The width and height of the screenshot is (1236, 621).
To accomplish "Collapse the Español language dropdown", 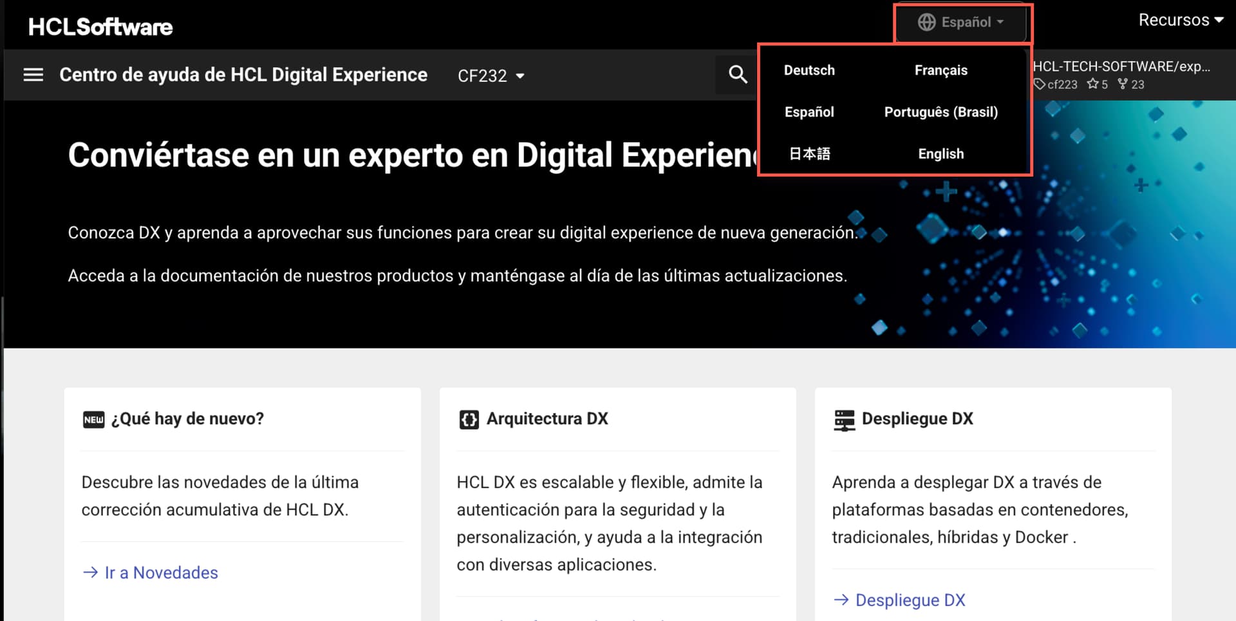I will (x=962, y=22).
